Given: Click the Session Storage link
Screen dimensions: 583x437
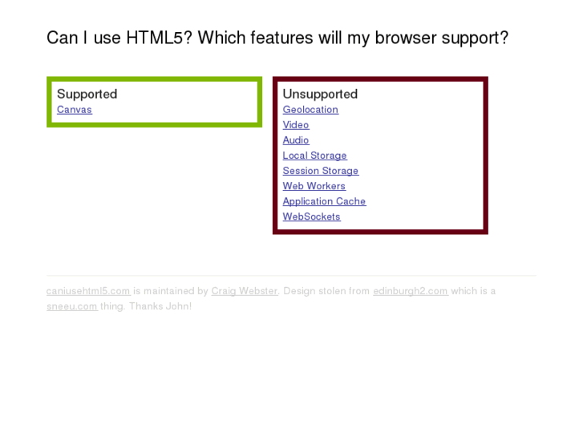Looking at the screenshot, I should click(x=321, y=171).
